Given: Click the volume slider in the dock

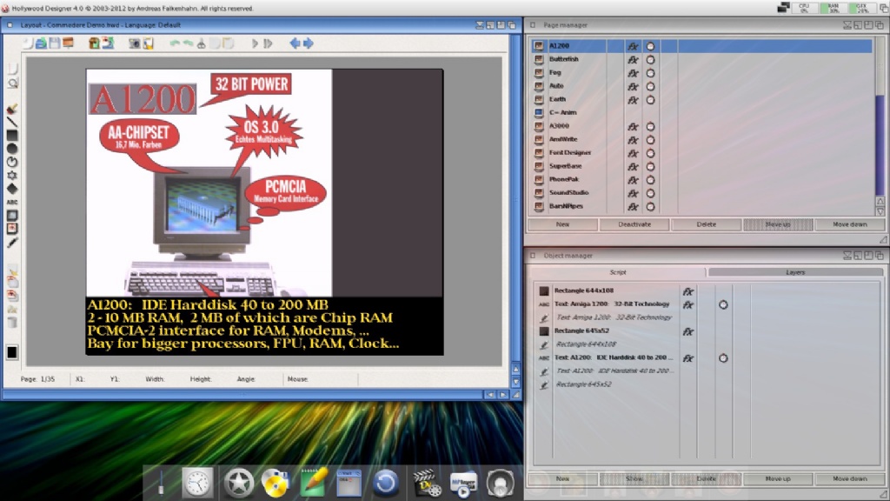Looking at the screenshot, I should click(161, 483).
